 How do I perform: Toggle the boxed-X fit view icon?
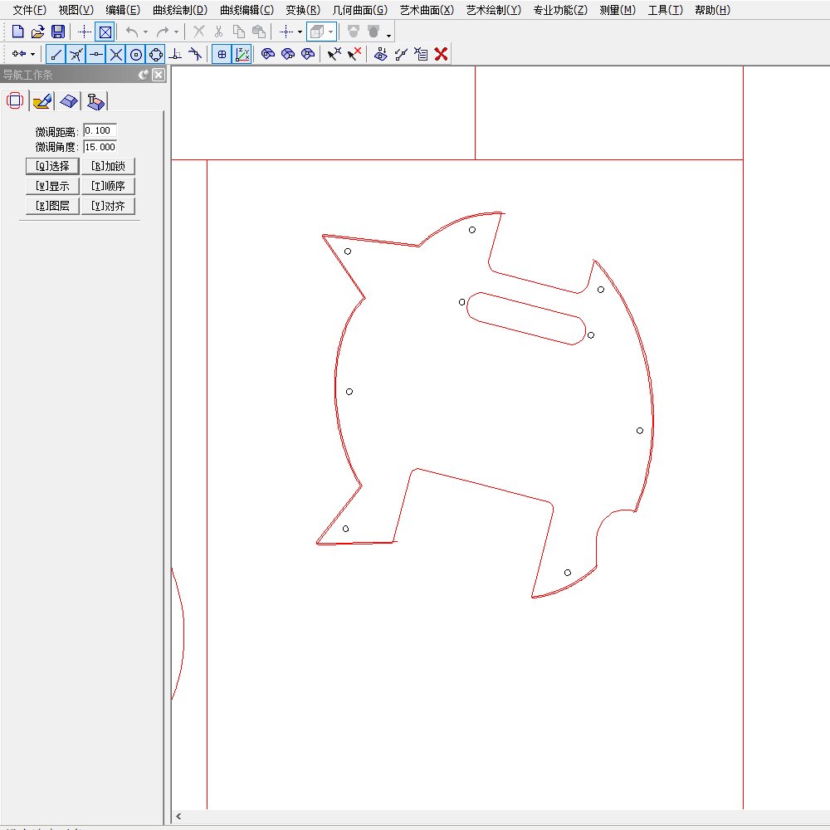click(105, 32)
